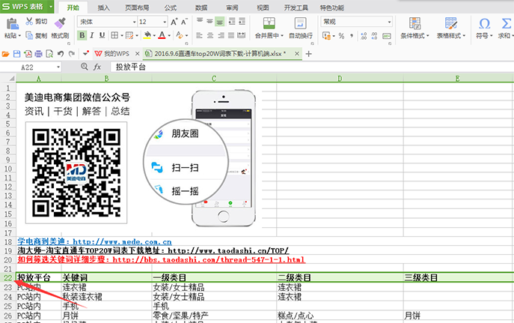Viewport: 514px width, 323px height.
Task: Copy selection using the 复制 button
Action: (37, 35)
